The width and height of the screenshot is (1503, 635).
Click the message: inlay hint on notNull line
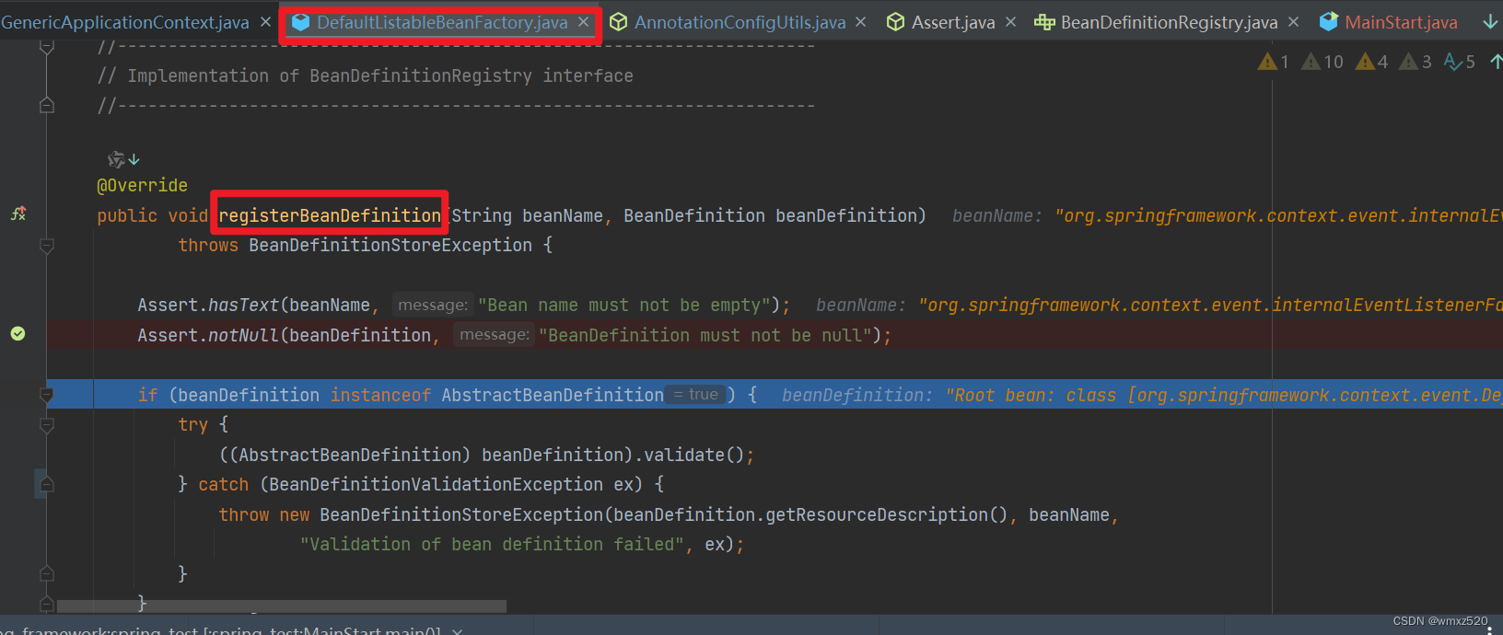[x=495, y=335]
